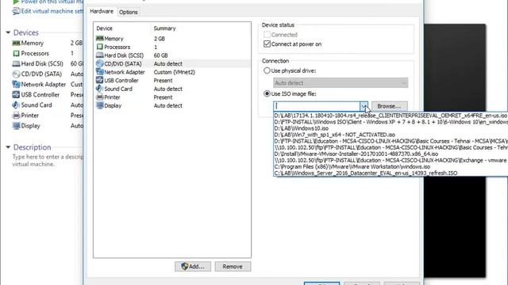Click the Custom (VMnet2) summary of Network Adapter

click(175, 72)
